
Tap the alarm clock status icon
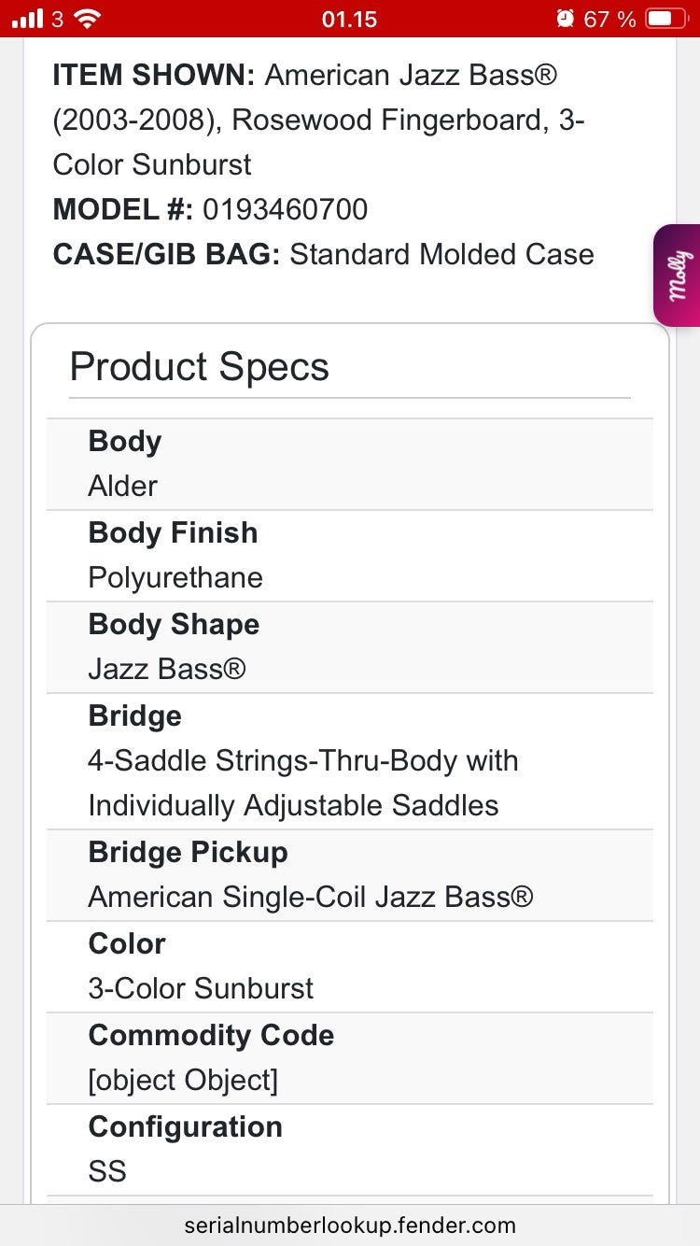click(x=565, y=19)
